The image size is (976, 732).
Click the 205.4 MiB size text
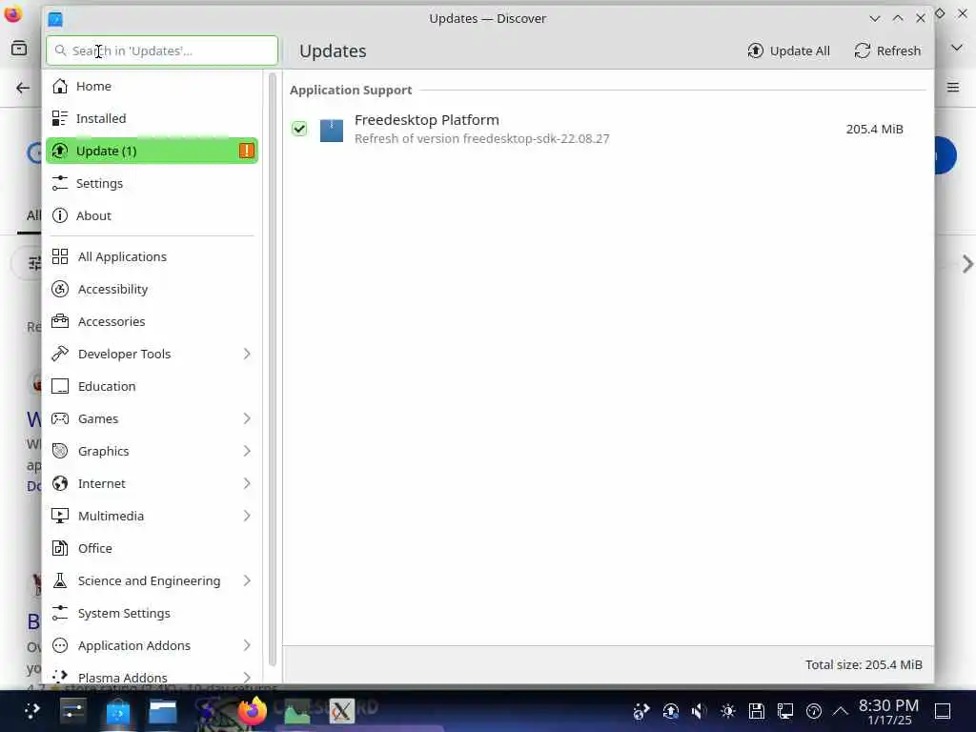(875, 129)
